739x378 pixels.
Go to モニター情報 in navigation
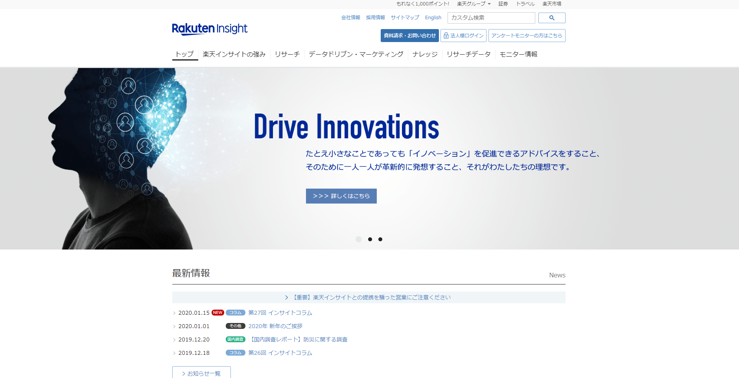tap(518, 54)
